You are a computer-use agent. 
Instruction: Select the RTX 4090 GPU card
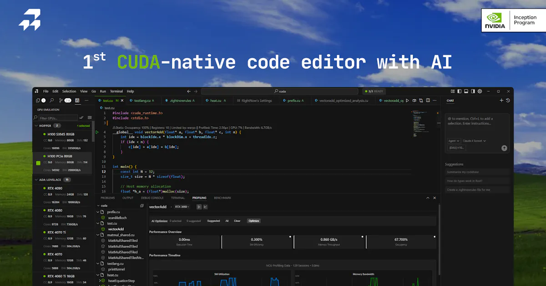pyautogui.click(x=62, y=195)
